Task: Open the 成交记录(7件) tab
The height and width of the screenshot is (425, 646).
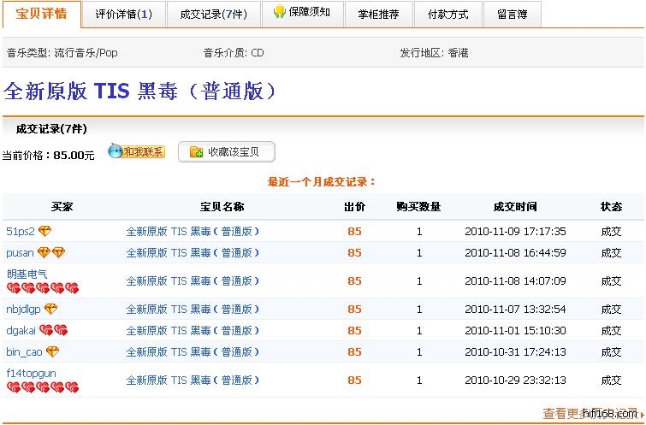Action: pos(213,14)
